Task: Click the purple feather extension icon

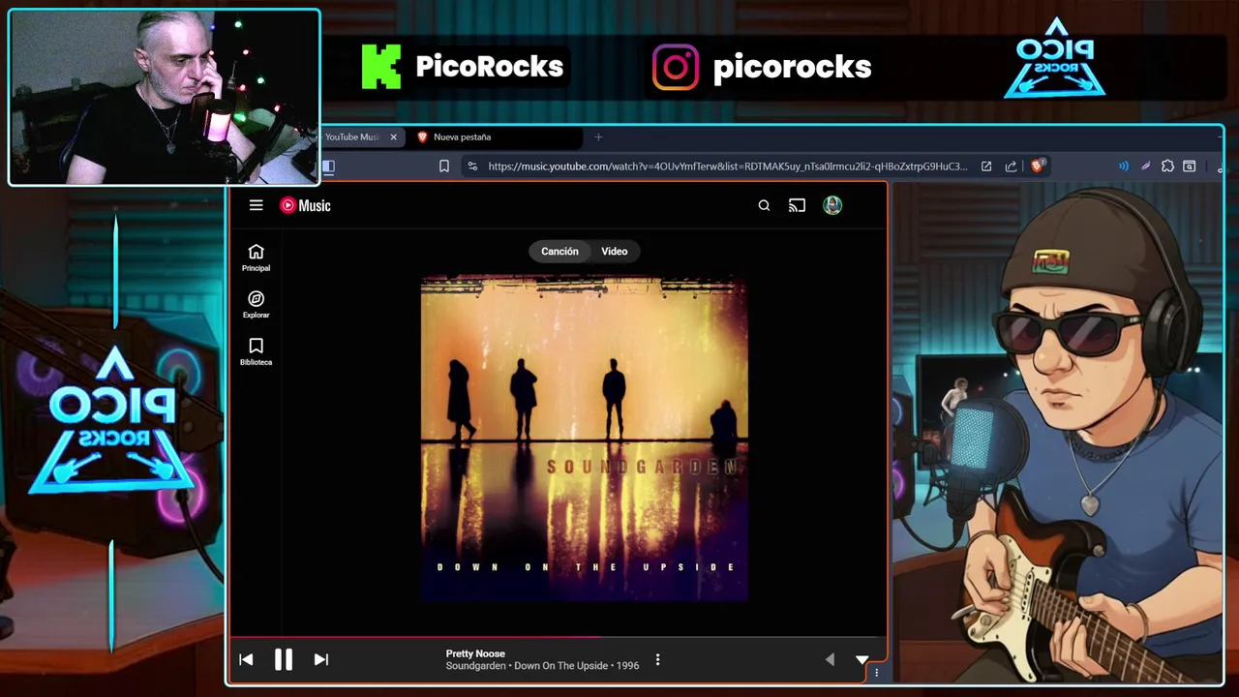Action: [1145, 167]
